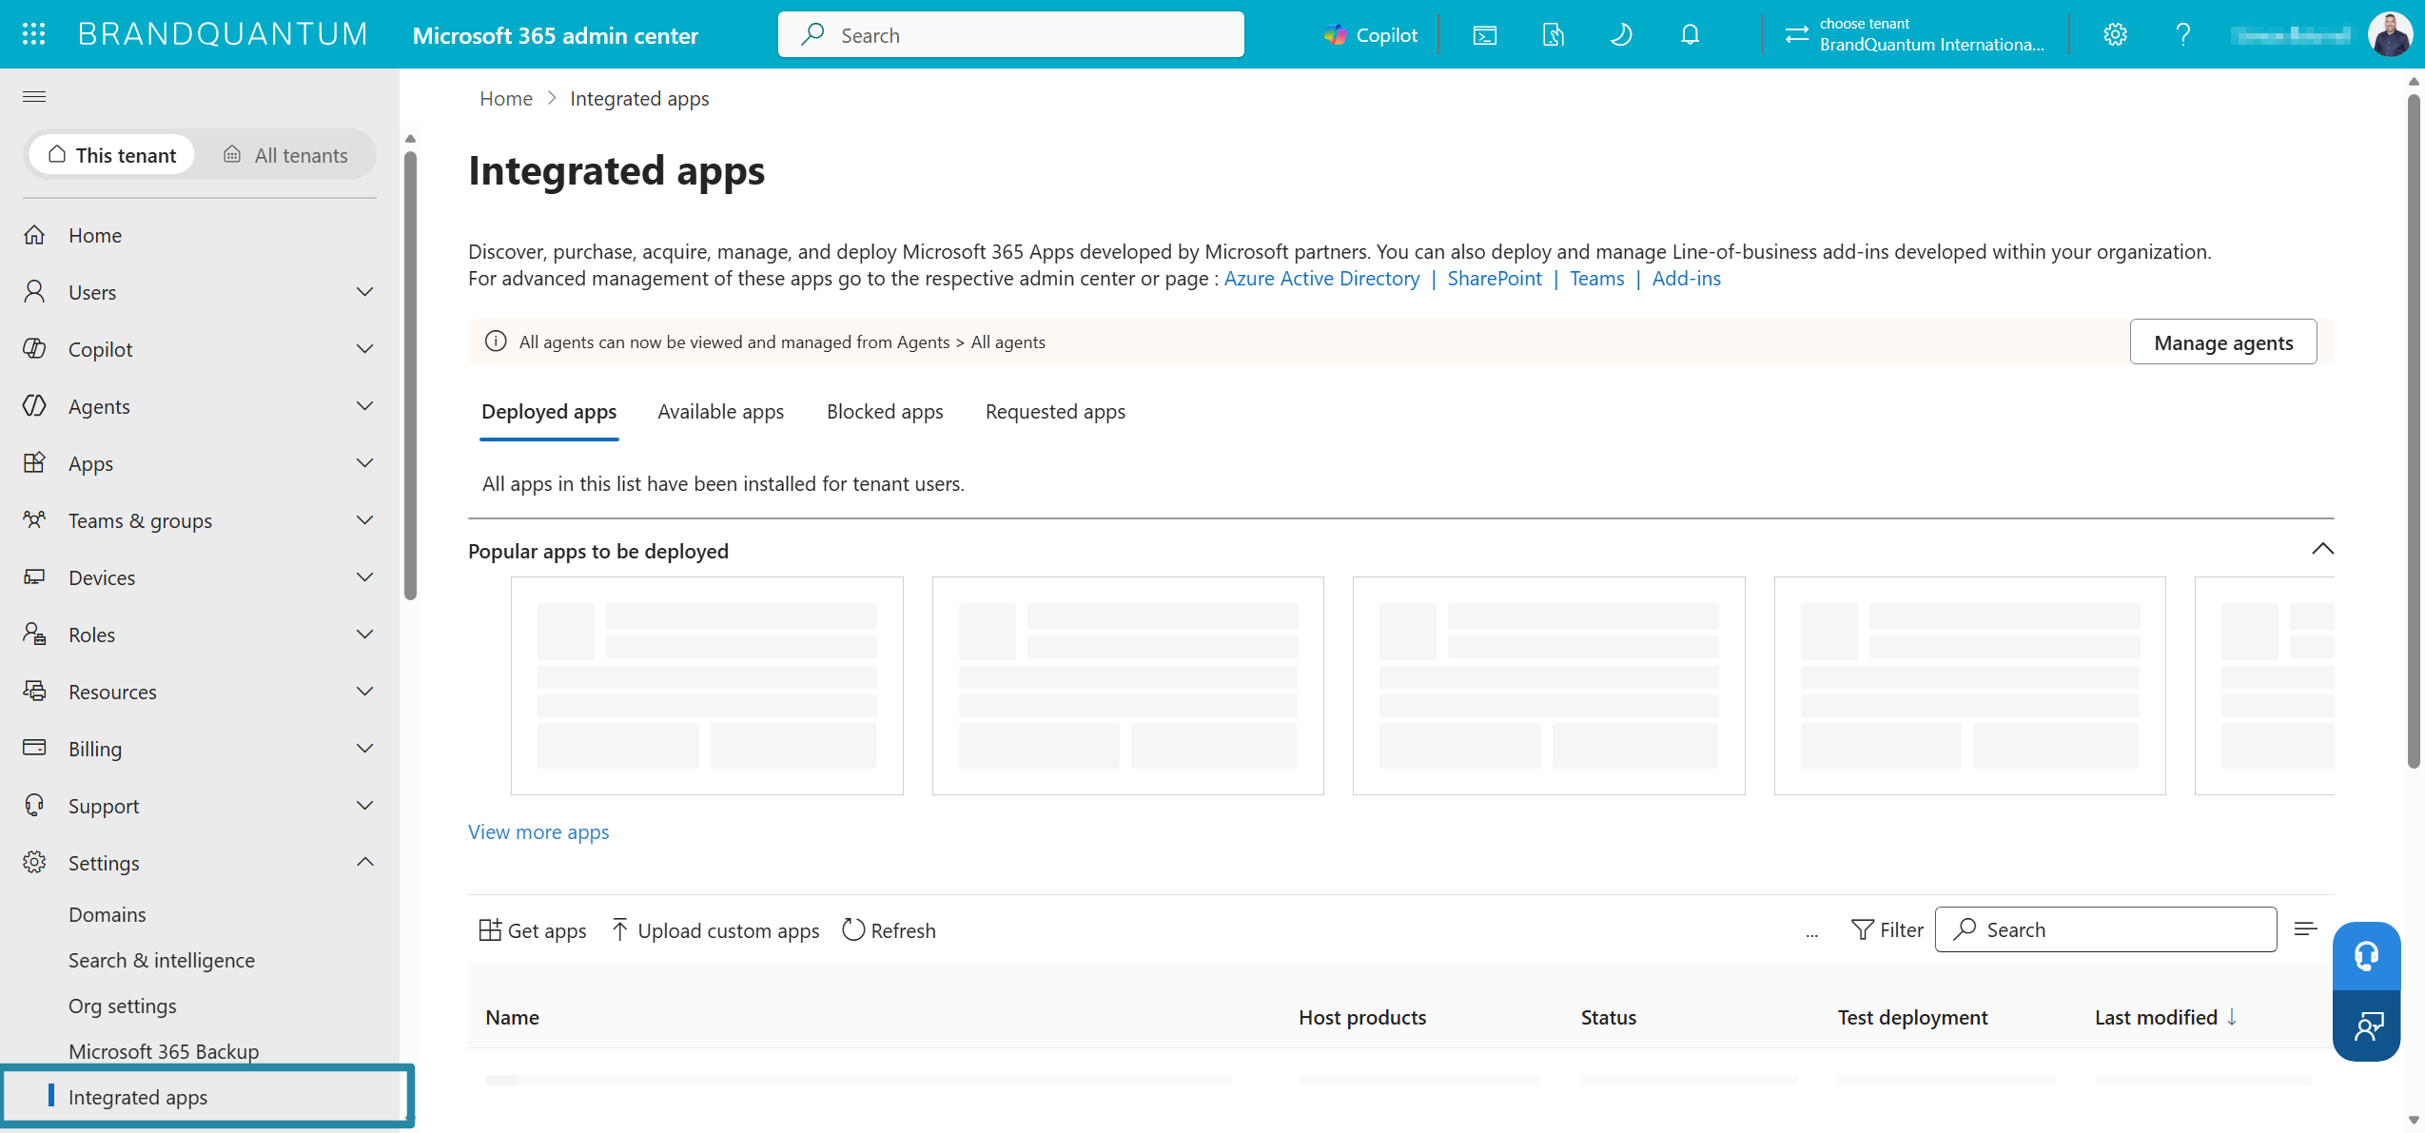Switch to Requested apps tab

pos(1055,412)
